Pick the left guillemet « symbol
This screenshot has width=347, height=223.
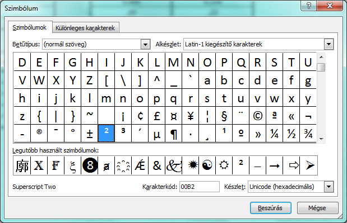coord(292,116)
